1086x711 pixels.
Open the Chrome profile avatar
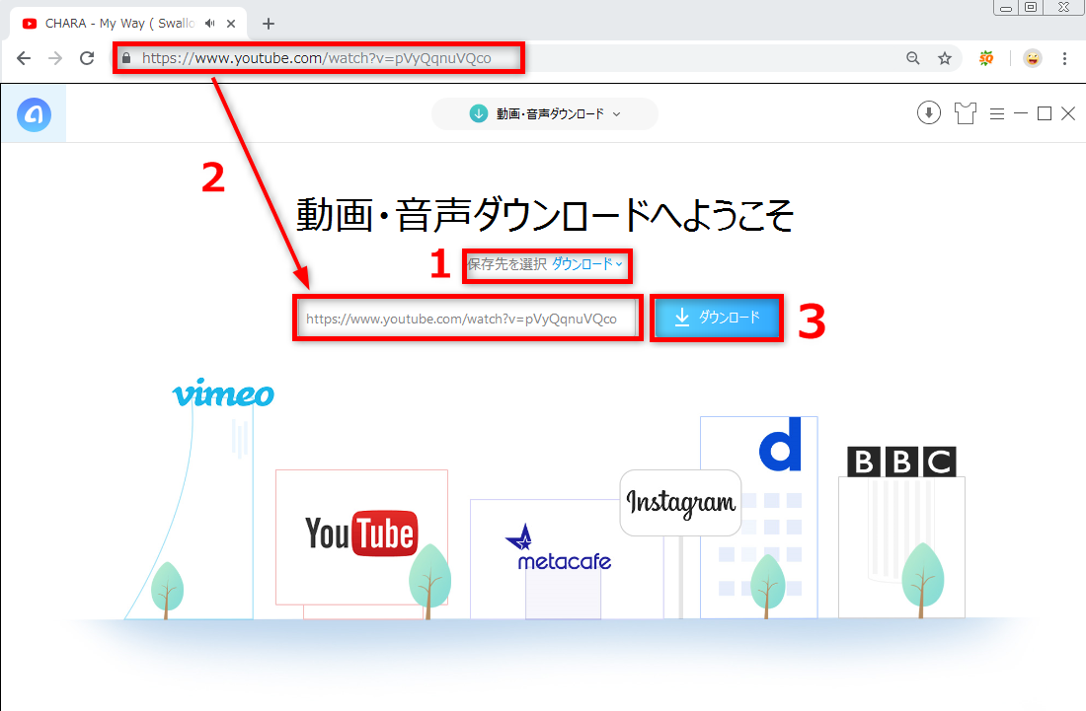click(x=1032, y=58)
